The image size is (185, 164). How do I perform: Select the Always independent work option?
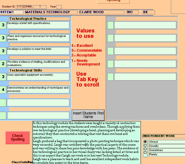(x=145, y=141)
